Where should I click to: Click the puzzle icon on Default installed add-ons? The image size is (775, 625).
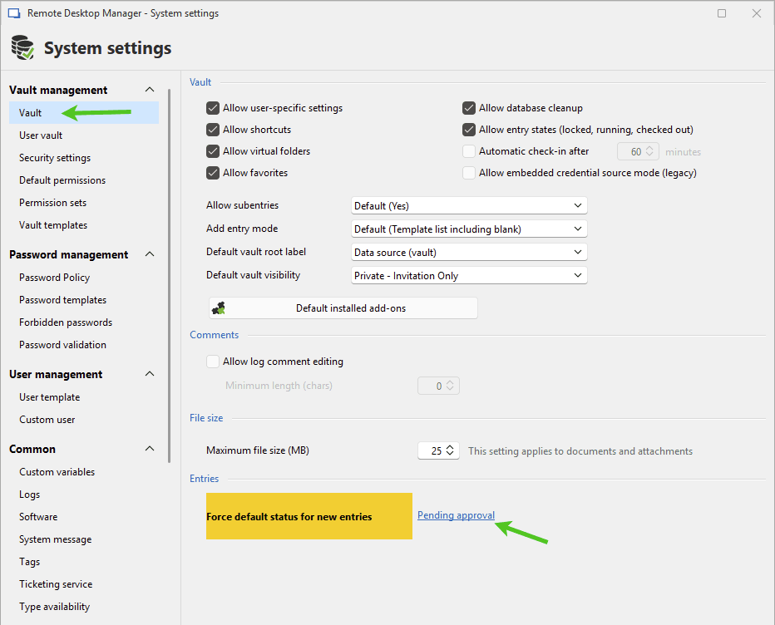click(x=219, y=308)
